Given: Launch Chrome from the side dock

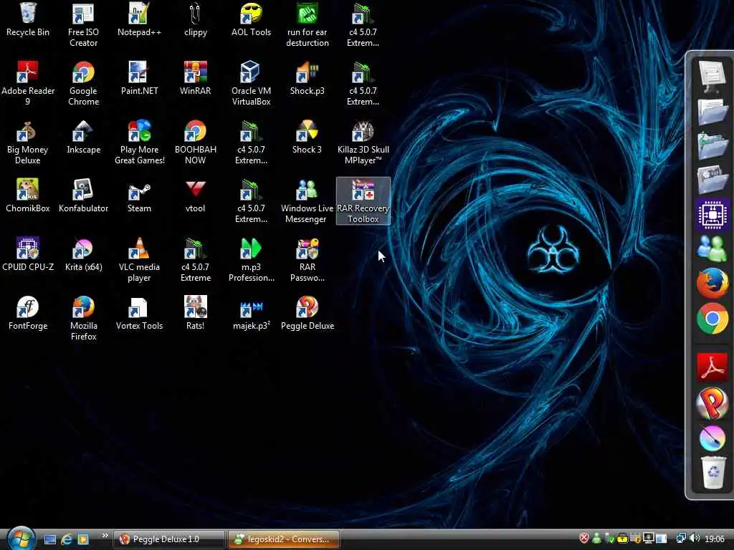Looking at the screenshot, I should click(712, 319).
